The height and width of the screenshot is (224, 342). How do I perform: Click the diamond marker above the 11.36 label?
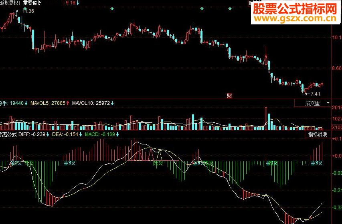25,8
